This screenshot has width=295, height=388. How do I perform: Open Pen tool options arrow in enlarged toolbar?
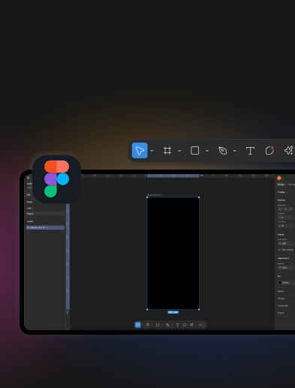[234, 151]
